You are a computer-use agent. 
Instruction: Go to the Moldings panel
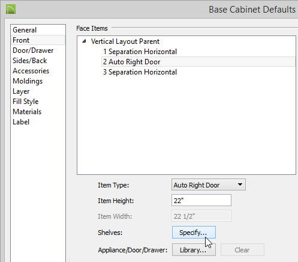(x=28, y=81)
